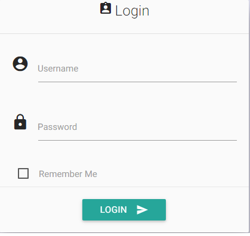Click the Login heading text

point(132,11)
